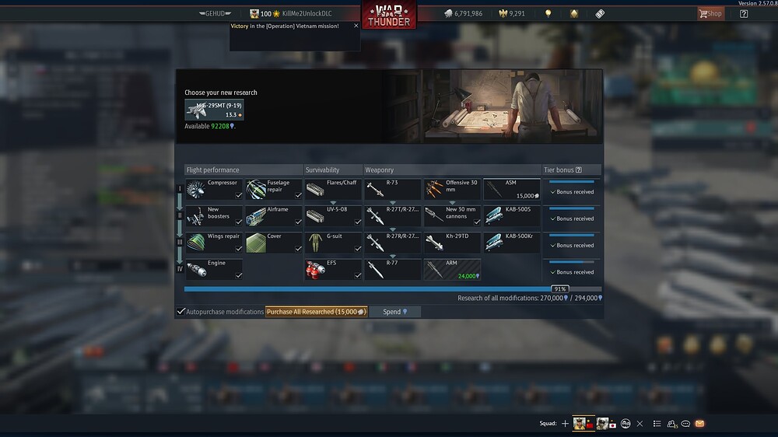Image resolution: width=778 pixels, height=437 pixels.
Task: Open the Tier bonus help question icon
Action: click(x=579, y=170)
